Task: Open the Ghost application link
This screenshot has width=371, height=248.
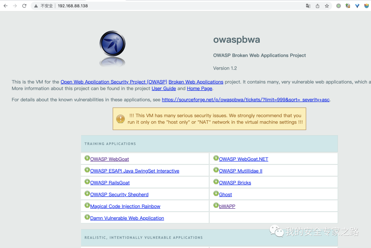Action: click(x=225, y=195)
